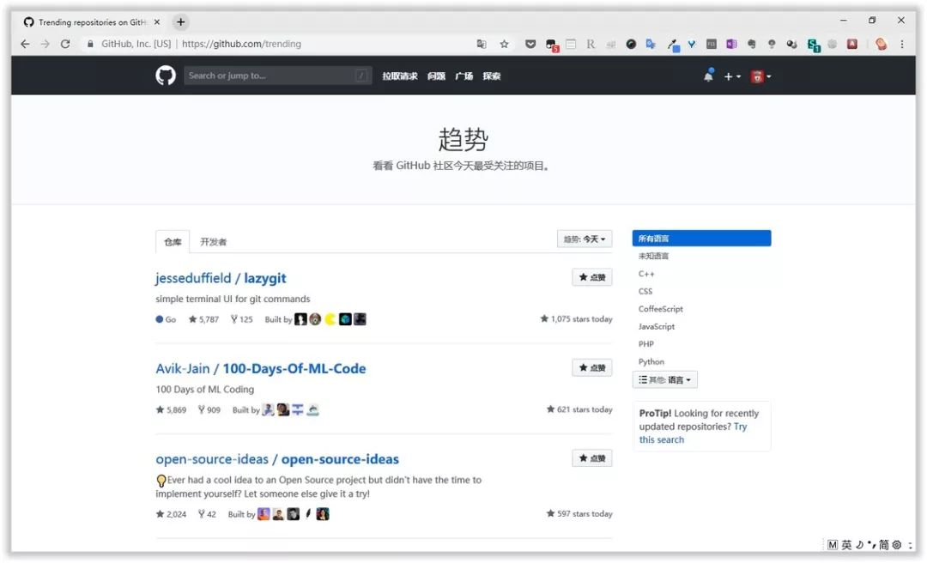
Task: Click the github.com/trending address bar
Action: point(241,44)
